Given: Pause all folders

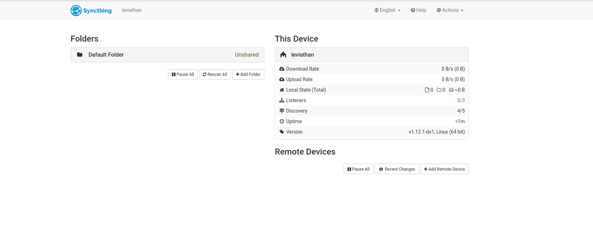Looking at the screenshot, I should [183, 74].
